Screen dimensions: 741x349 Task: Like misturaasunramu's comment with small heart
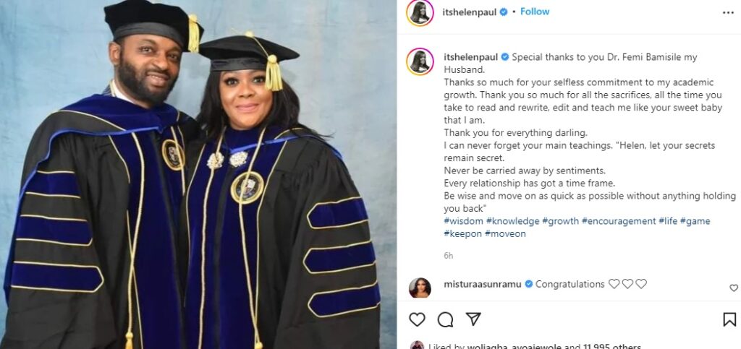pyautogui.click(x=734, y=288)
